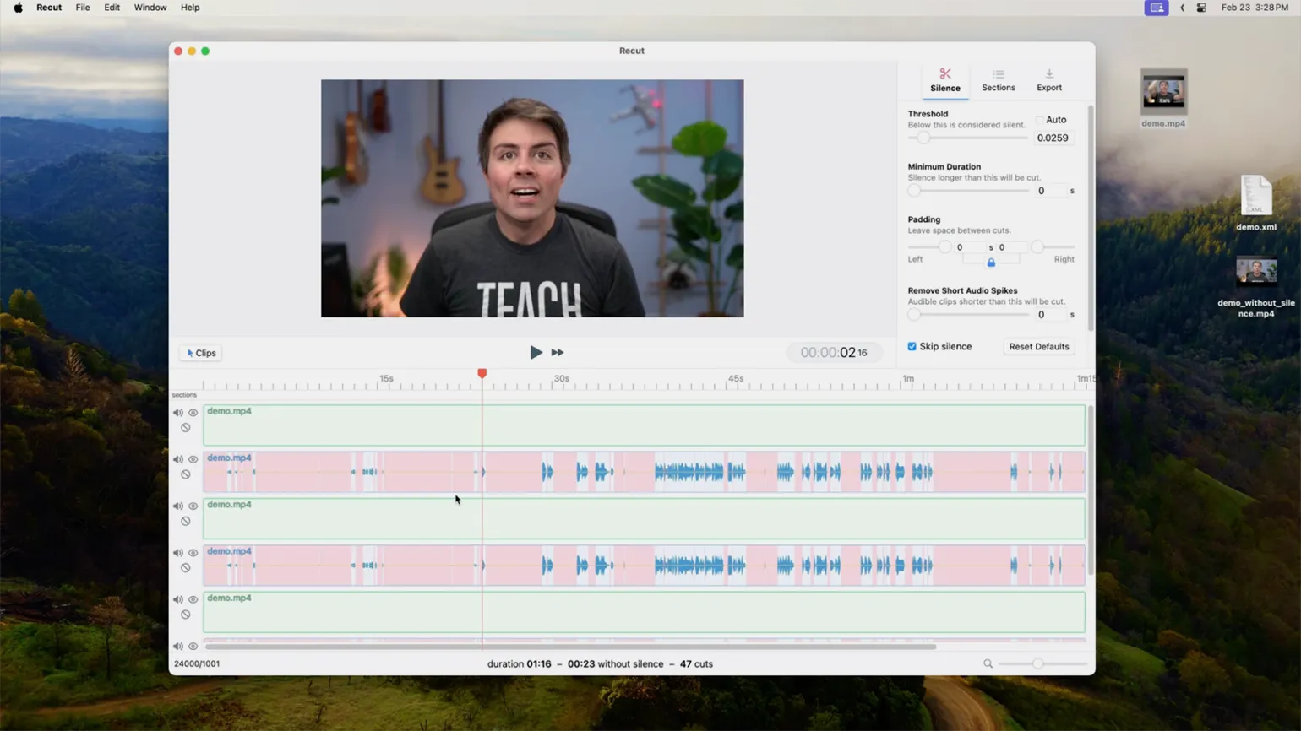Click the Minimum Duration slider

(x=968, y=192)
